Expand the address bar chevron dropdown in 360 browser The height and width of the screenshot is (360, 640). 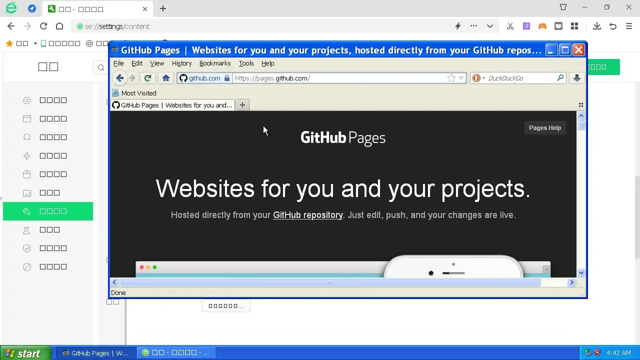coord(490,26)
